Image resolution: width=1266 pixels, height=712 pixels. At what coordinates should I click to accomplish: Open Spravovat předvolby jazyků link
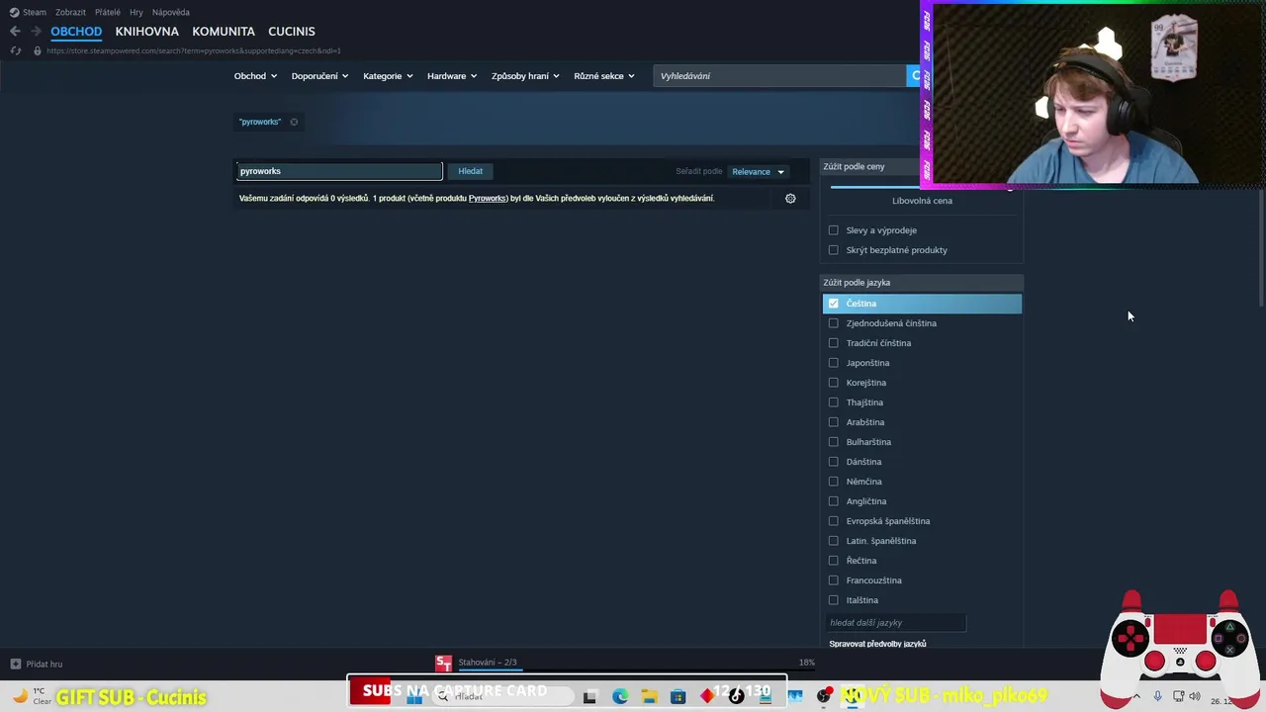point(877,644)
